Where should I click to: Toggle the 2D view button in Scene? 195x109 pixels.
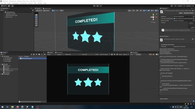pyautogui.click(x=133, y=11)
